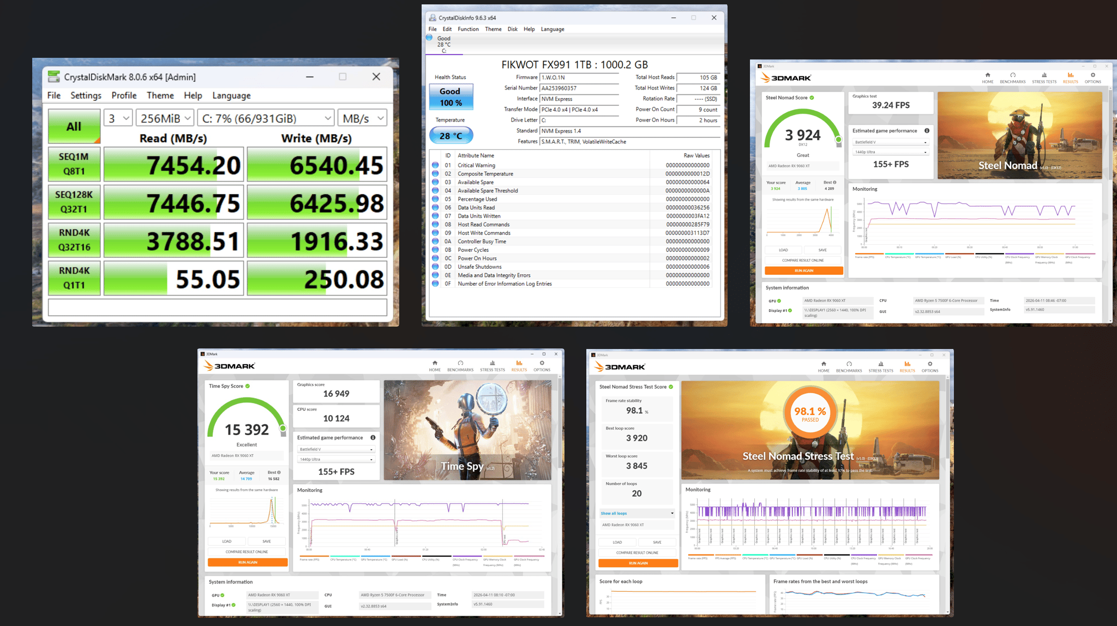Click OPTIONS in the Steel Nomad Stress Test window
Screen dimensions: 1117x626
930,367
